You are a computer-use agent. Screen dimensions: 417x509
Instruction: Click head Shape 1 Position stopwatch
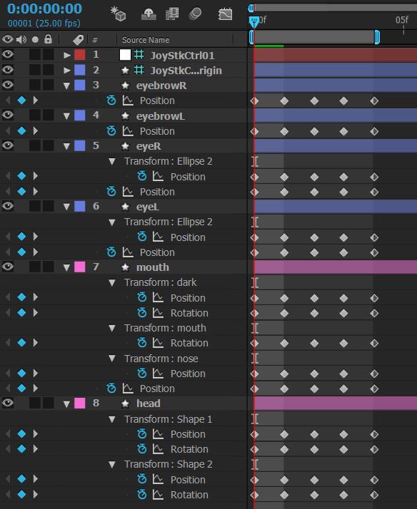[141, 433]
